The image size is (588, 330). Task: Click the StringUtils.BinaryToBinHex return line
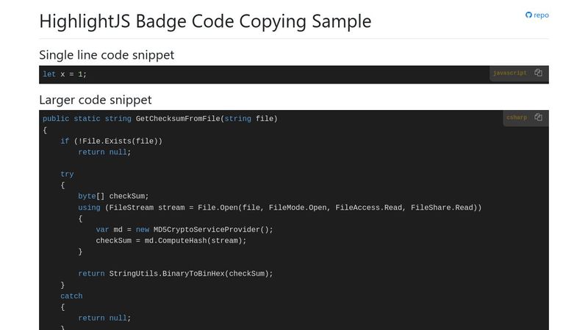click(x=176, y=274)
